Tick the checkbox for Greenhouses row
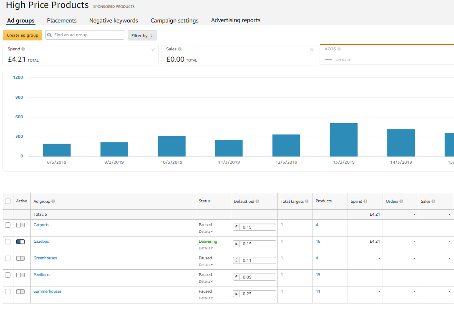 point(8,259)
